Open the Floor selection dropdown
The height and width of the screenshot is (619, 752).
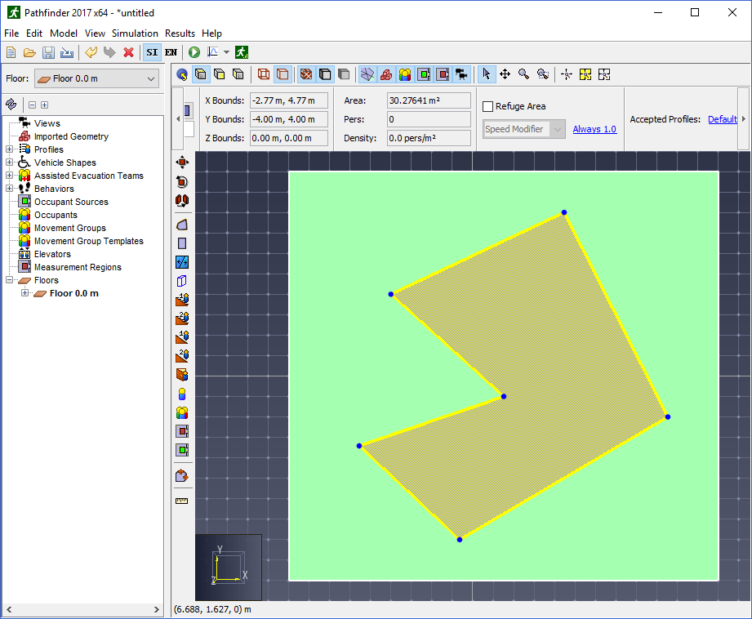97,78
